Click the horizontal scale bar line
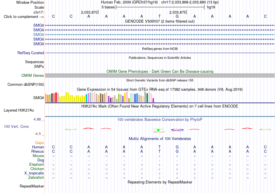Viewport: 275px width, 193px height. point(160,7)
